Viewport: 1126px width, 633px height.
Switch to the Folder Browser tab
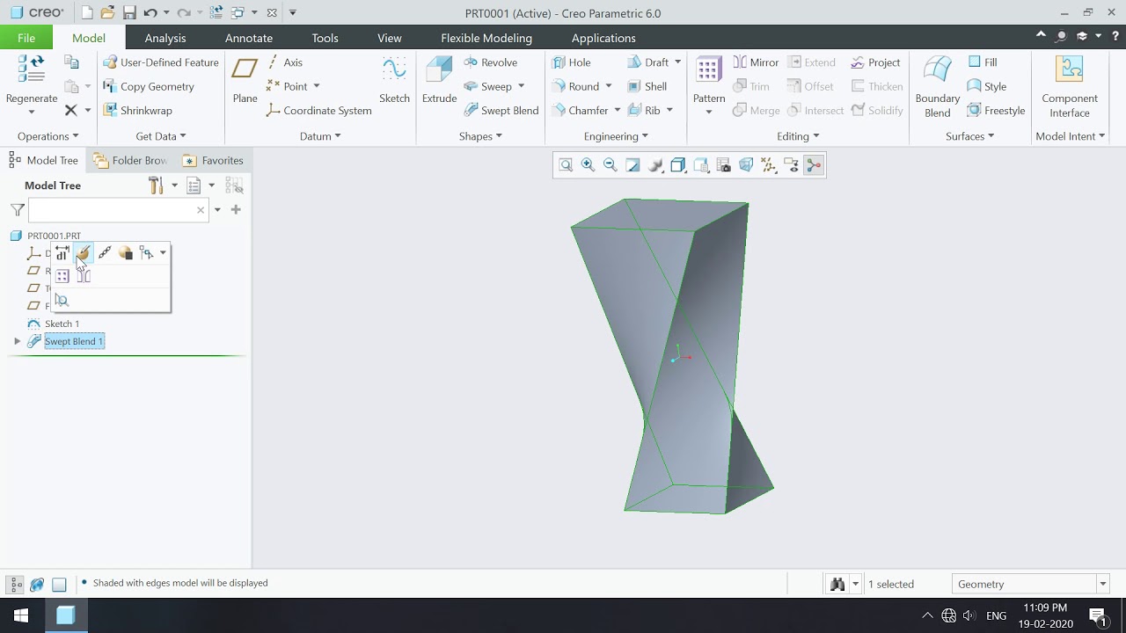coord(130,160)
